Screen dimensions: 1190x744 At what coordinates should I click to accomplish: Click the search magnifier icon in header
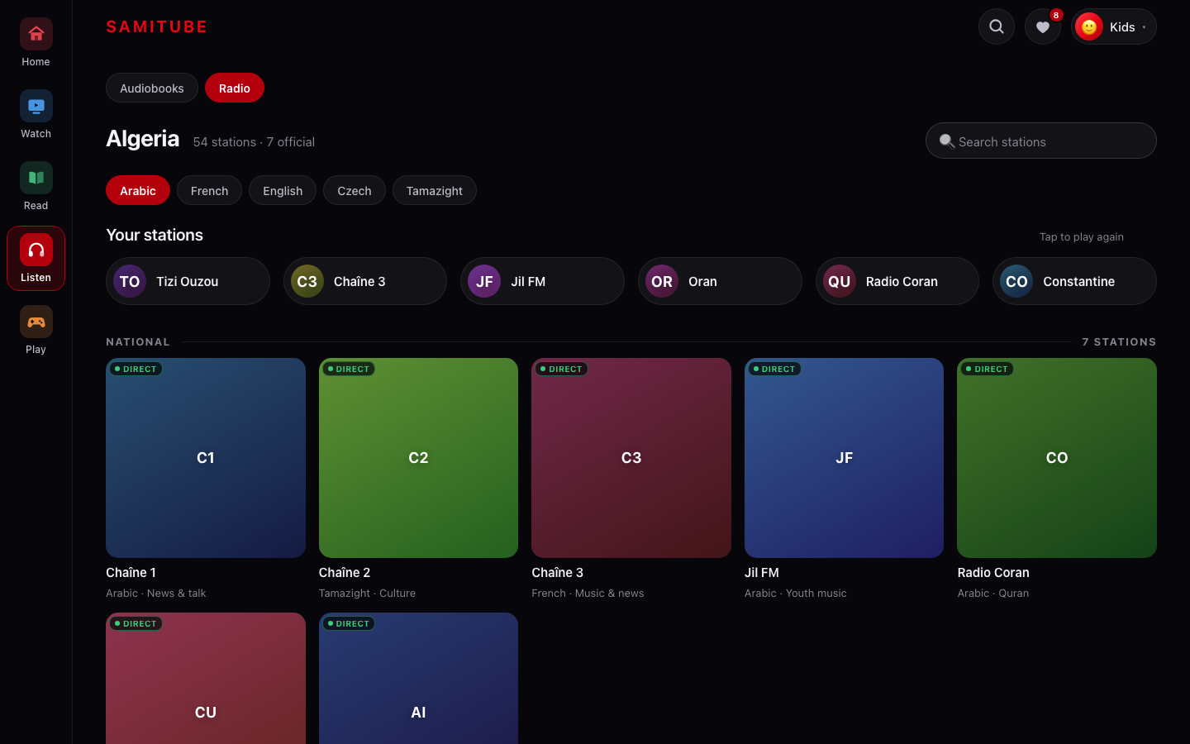pyautogui.click(x=997, y=26)
